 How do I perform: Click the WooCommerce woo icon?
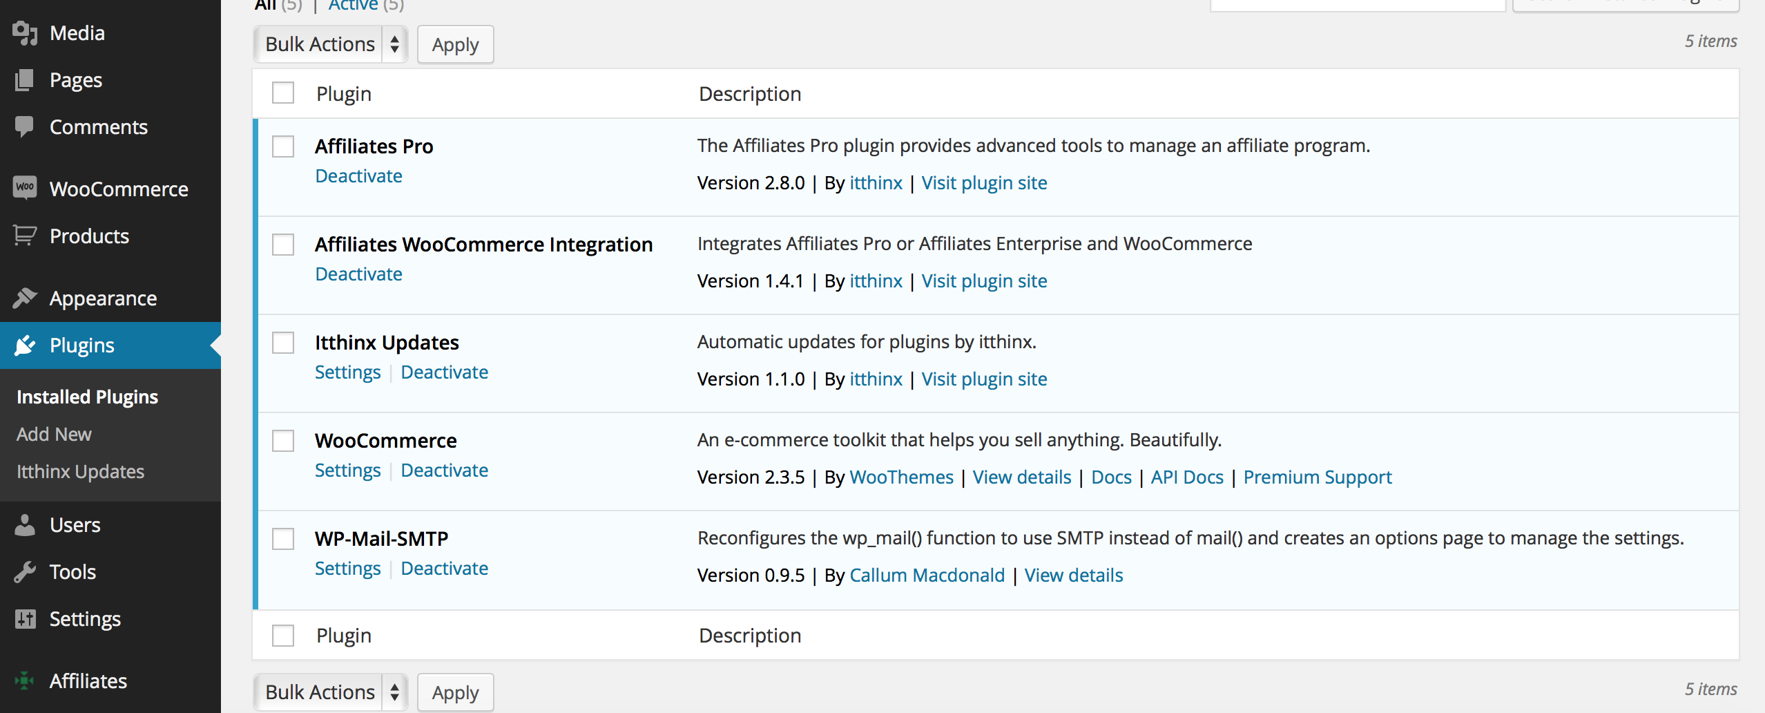click(25, 188)
